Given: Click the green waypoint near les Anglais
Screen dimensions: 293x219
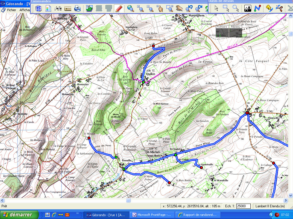Looking at the screenshot, I should pyautogui.click(x=176, y=155).
